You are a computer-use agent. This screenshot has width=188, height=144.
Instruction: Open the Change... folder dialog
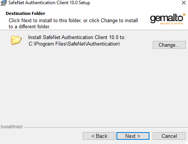point(169,45)
